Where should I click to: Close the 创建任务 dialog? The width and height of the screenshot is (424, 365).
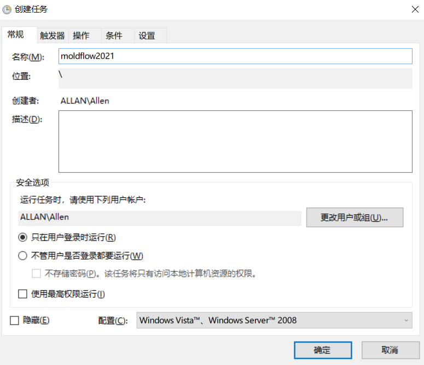click(x=415, y=9)
